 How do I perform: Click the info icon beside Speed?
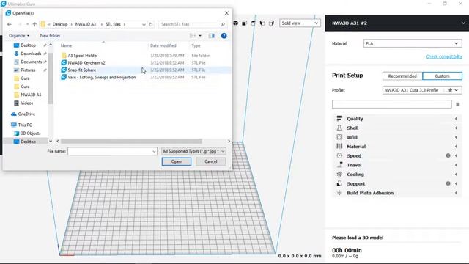click(448, 155)
